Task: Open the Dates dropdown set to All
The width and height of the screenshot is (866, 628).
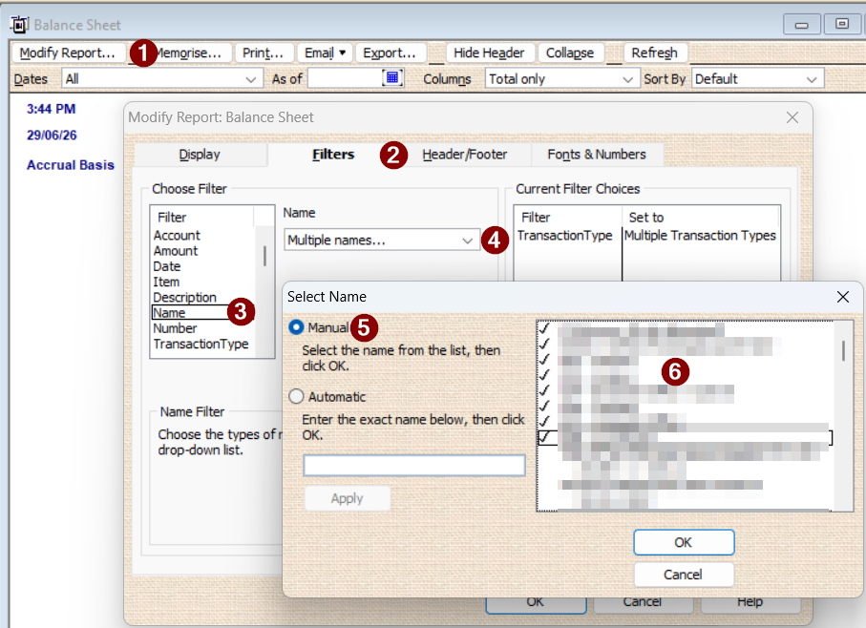Action: tap(161, 79)
